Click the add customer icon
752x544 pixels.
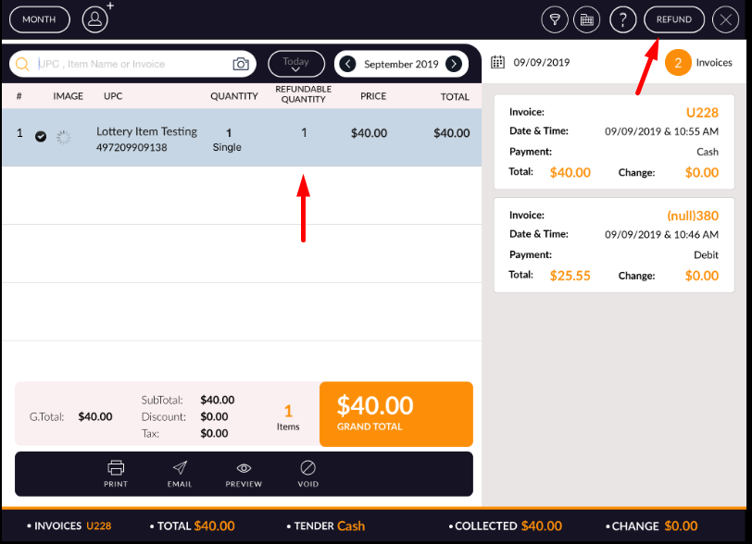[95, 19]
